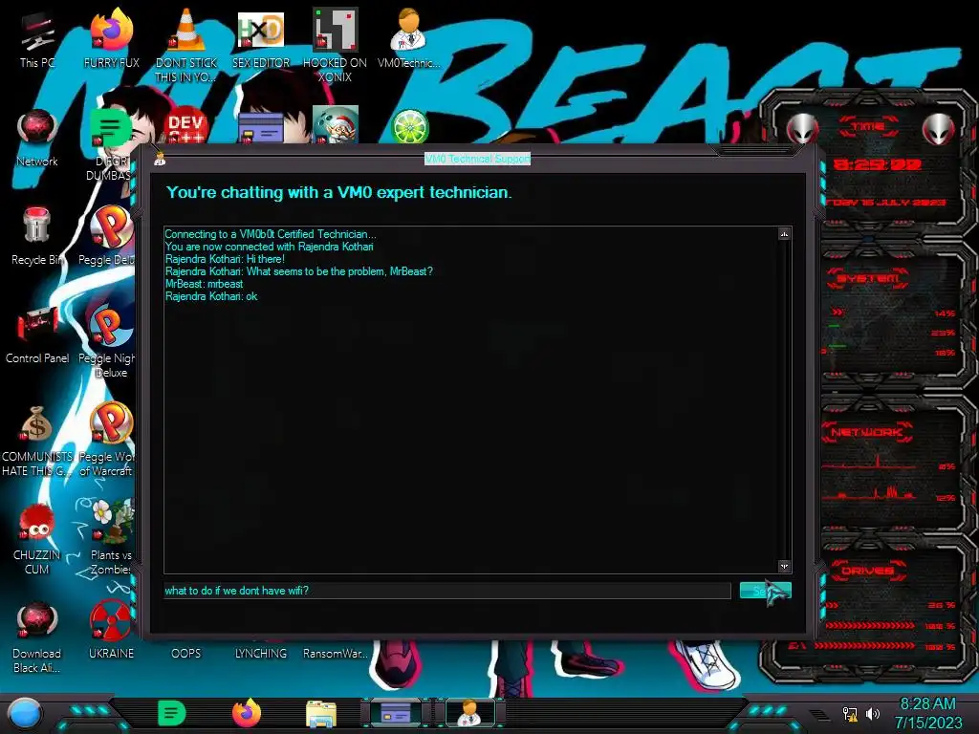This screenshot has width=979, height=734.
Task: Click the VM0 window title icon
Action: tap(160, 160)
